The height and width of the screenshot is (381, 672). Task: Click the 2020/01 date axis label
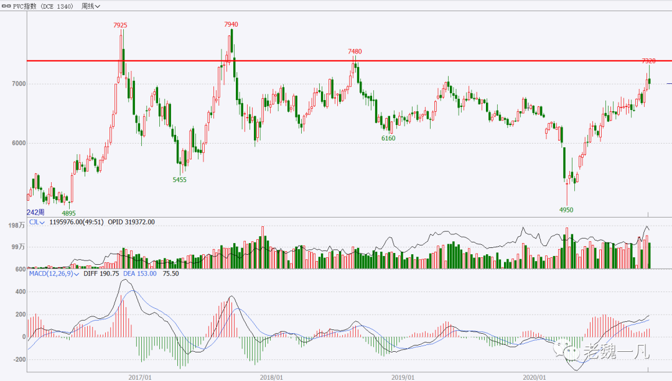click(x=534, y=377)
